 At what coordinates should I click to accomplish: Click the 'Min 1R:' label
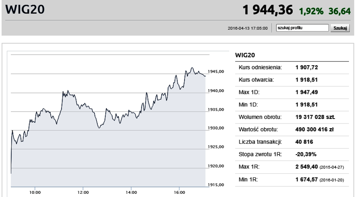click(x=248, y=180)
